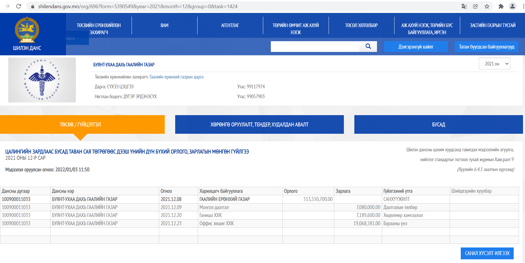Reload the page with browser refresh icon
Screen dimensions: 525x263
(19, 6)
